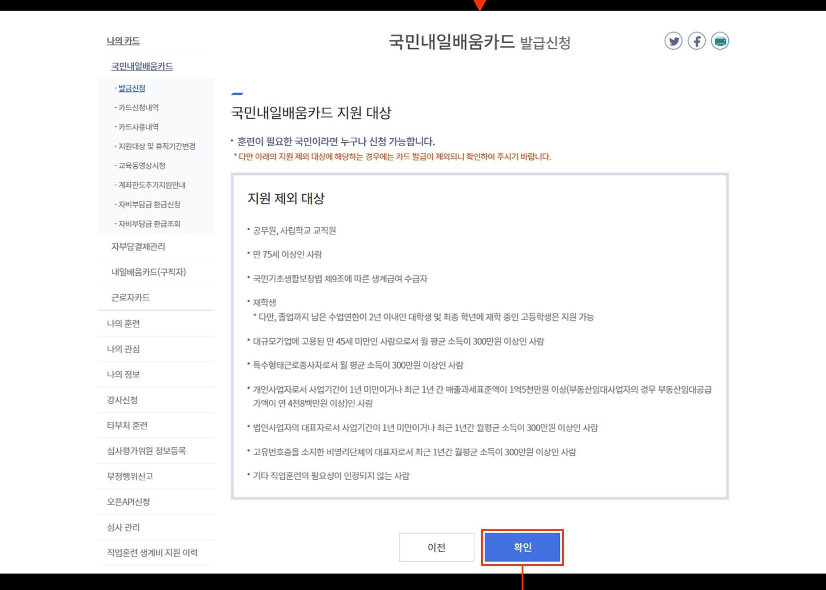Open the 국민내일배움카드 menu section
The height and width of the screenshot is (590, 826).
pos(142,66)
